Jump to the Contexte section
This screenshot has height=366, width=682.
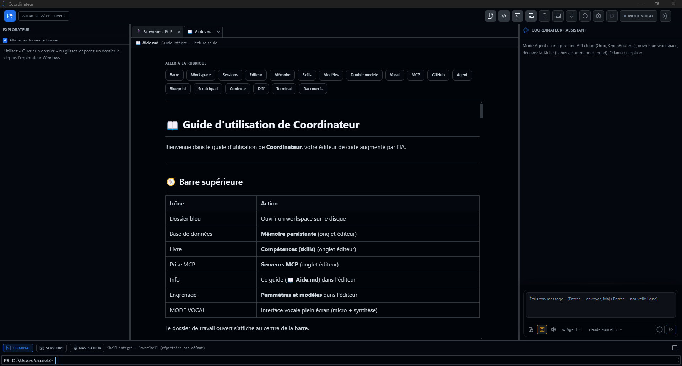point(238,89)
